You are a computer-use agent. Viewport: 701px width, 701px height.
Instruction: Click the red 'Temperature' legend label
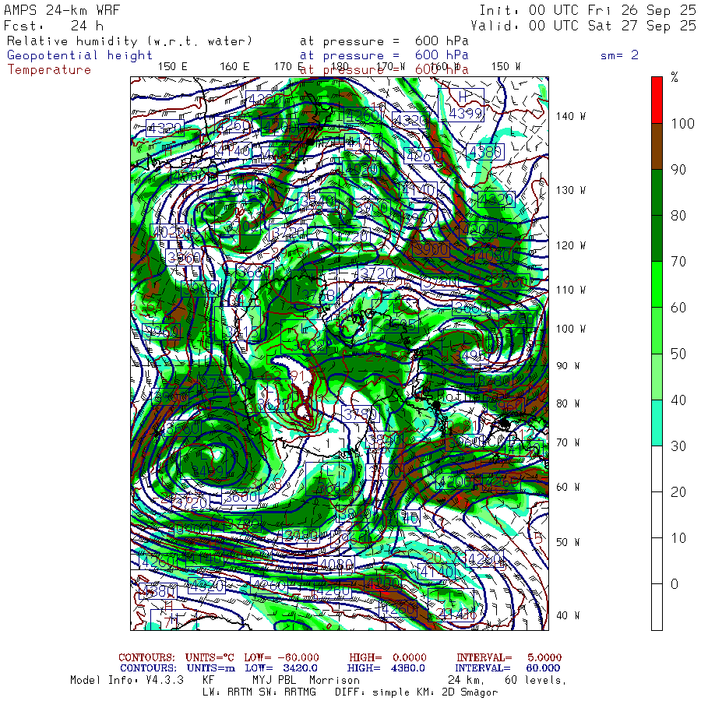point(49,70)
